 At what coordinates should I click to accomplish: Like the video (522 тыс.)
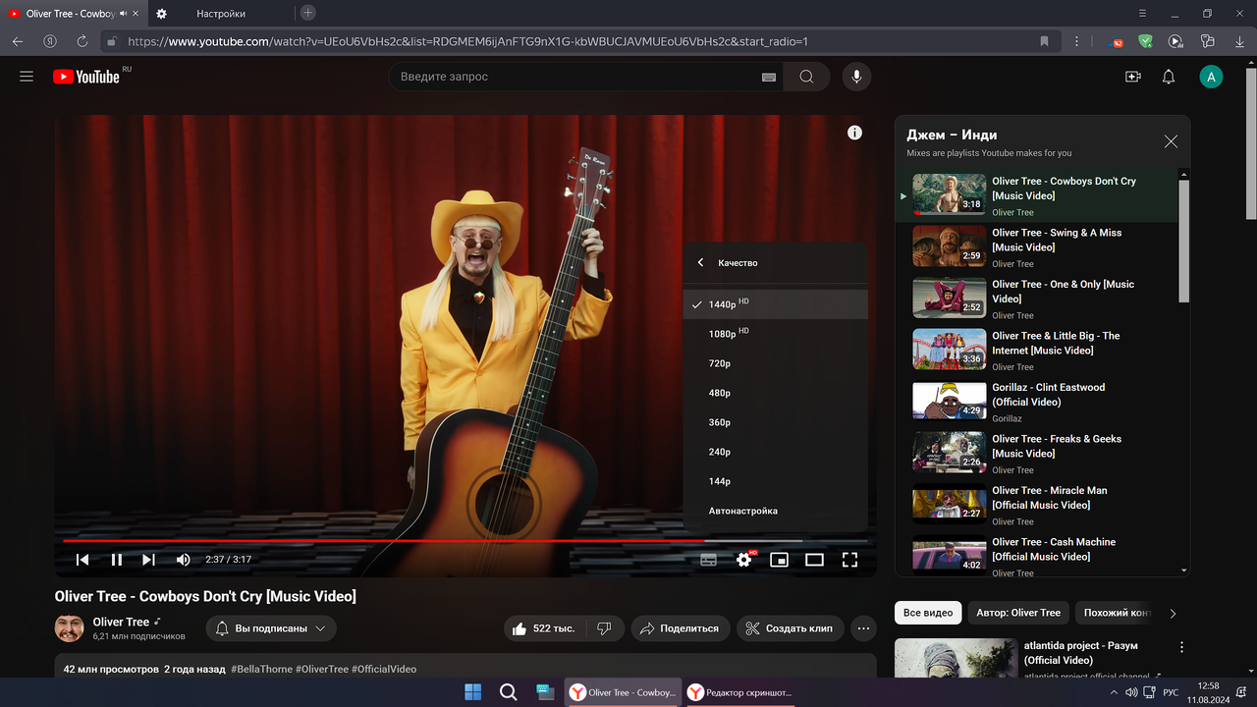(544, 628)
